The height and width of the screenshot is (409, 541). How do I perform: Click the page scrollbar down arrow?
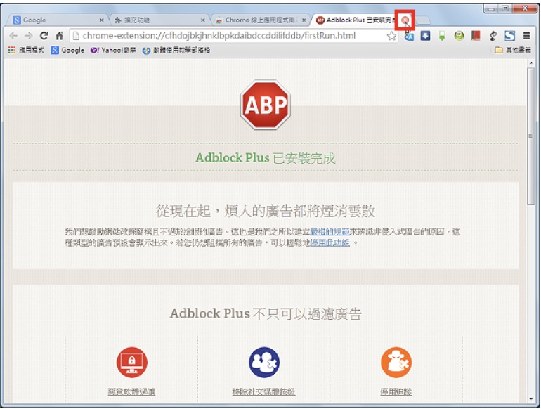click(x=531, y=398)
